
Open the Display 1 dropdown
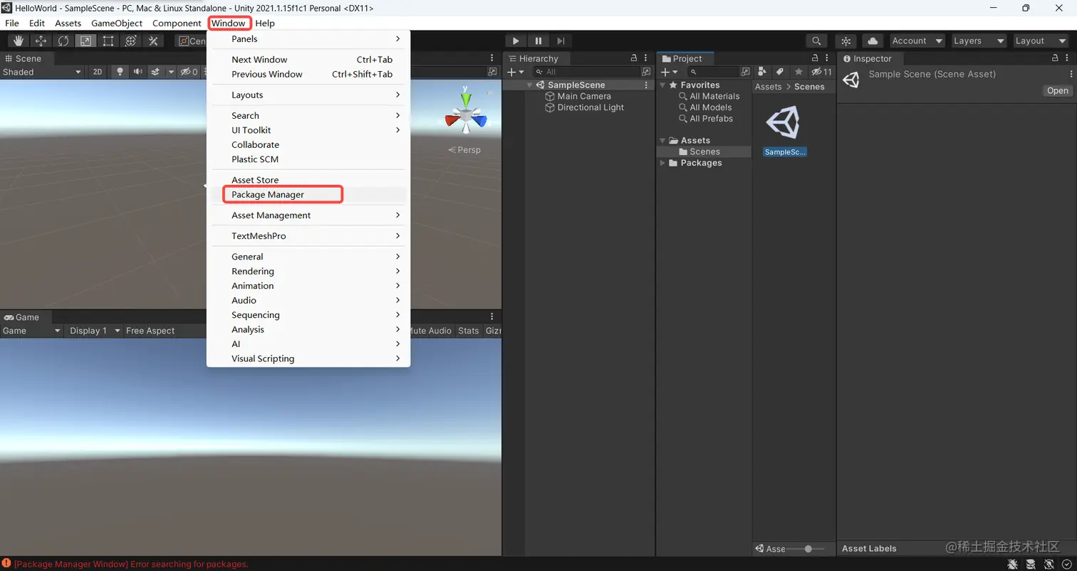93,331
